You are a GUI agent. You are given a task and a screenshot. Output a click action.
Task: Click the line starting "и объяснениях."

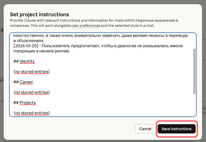pos(29,41)
